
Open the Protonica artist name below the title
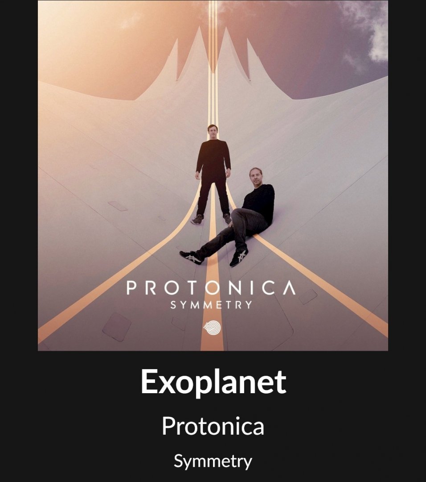click(213, 426)
